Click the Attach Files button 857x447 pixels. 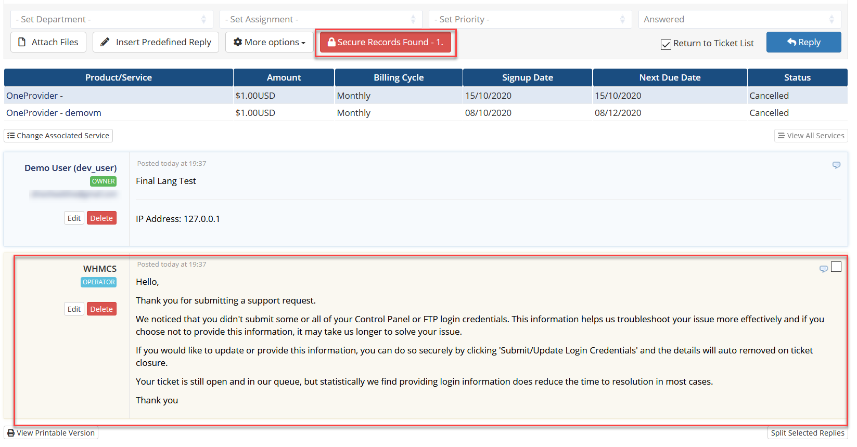pyautogui.click(x=48, y=42)
